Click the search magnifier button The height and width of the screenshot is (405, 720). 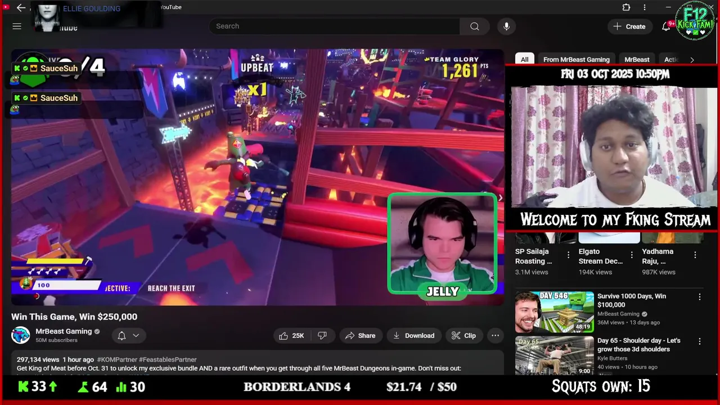coord(474,26)
